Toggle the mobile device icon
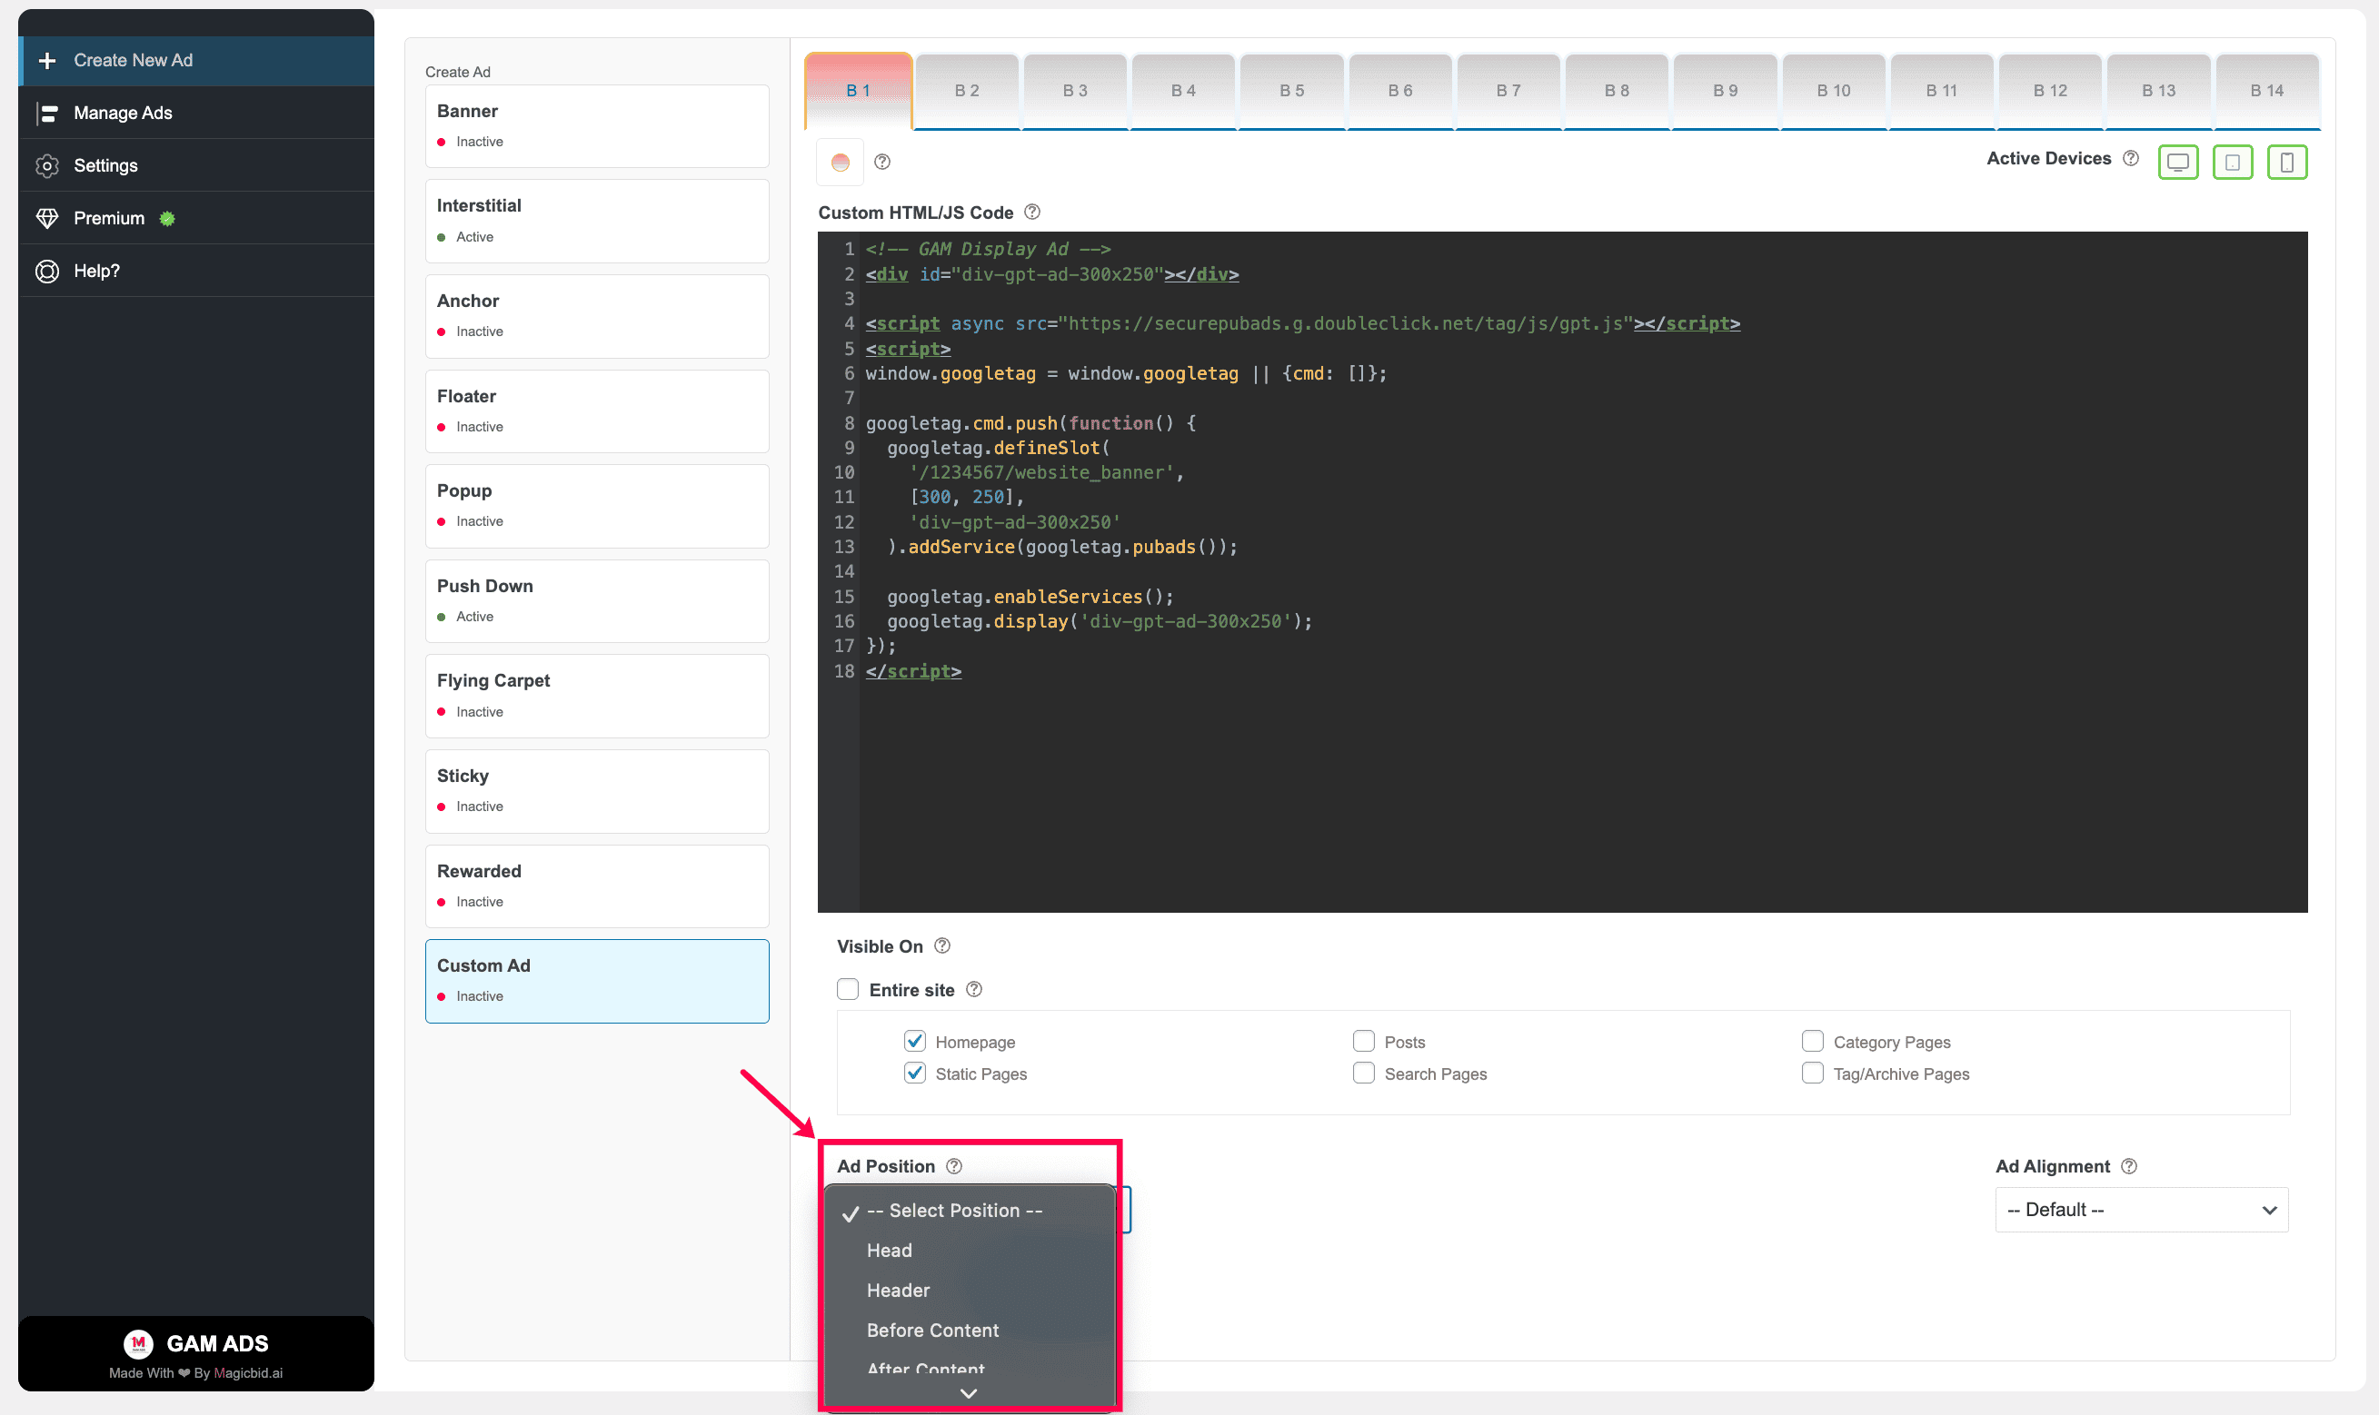Viewport: 2379px width, 1415px height. pyautogui.click(x=2286, y=162)
